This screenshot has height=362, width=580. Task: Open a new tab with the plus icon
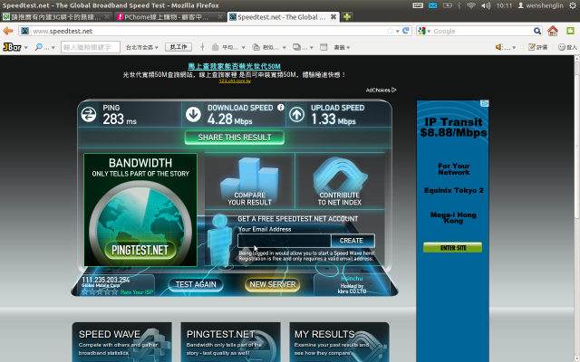click(x=347, y=17)
